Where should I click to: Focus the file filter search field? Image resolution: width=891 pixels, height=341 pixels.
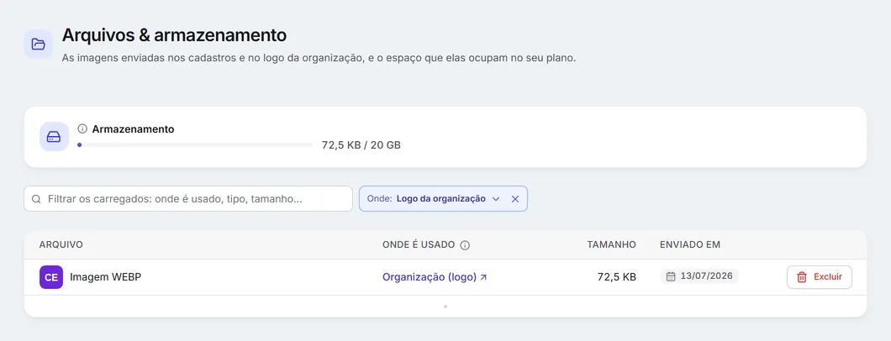(188, 199)
